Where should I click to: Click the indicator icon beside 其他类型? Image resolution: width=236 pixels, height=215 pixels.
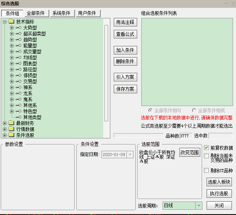point(18,117)
